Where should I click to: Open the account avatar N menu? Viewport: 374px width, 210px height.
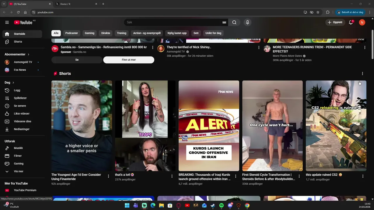362,22
